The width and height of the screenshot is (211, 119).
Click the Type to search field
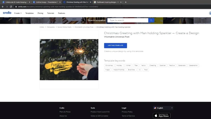click(128, 20)
